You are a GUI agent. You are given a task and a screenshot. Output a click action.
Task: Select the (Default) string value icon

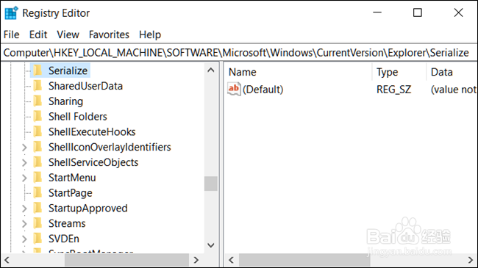click(234, 90)
